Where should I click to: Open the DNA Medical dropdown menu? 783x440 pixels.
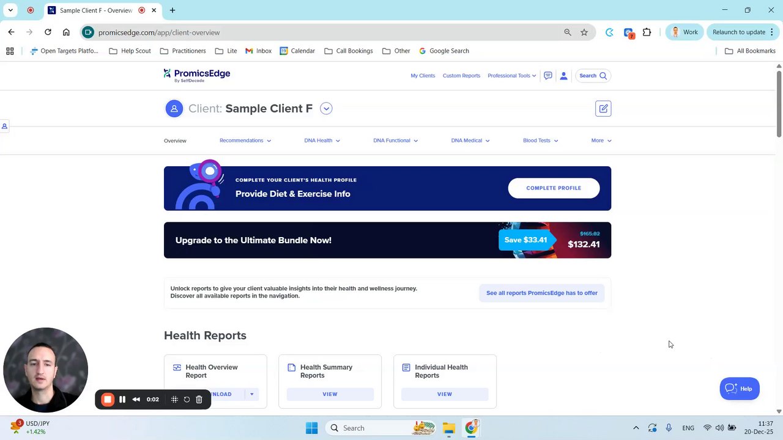470,141
